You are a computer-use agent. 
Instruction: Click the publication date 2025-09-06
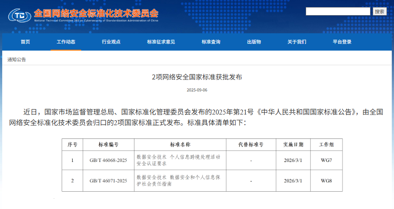(x=197, y=90)
